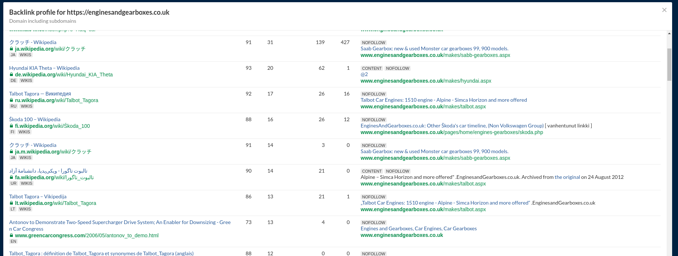The width and height of the screenshot is (678, 256).
Task: Click value 93 in the Hyundai KIA Theta row
Action: [249, 68]
